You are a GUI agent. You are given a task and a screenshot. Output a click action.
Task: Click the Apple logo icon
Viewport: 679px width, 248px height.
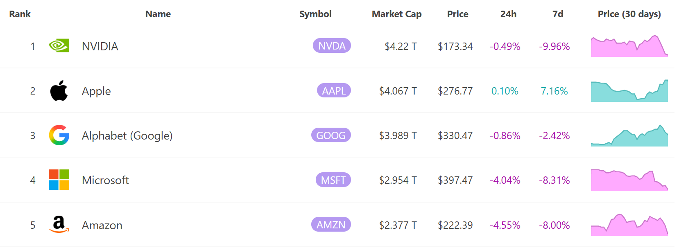pyautogui.click(x=59, y=90)
